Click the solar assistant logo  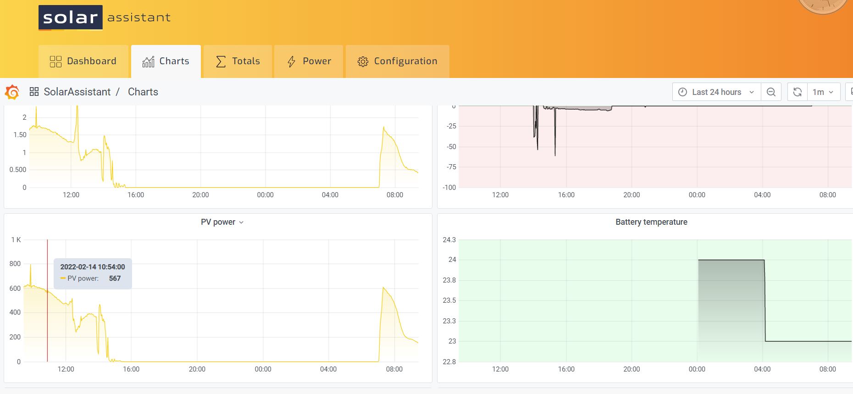tap(105, 17)
